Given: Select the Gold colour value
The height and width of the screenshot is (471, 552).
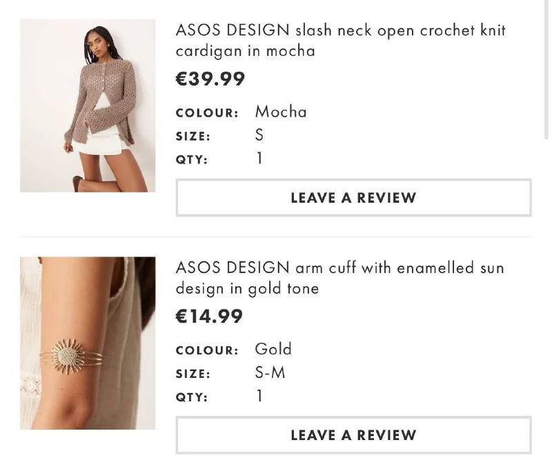Looking at the screenshot, I should tap(273, 349).
